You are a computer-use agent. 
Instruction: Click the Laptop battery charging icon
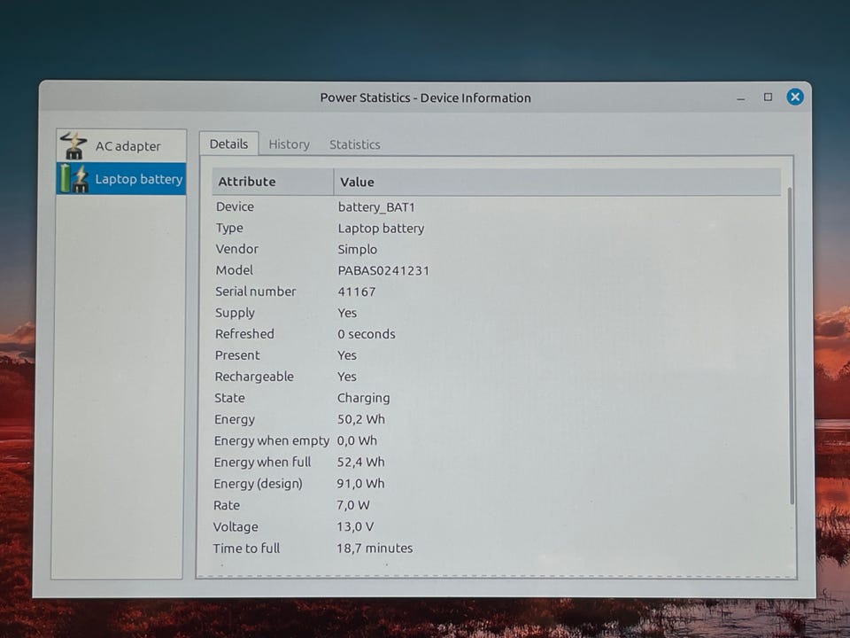click(x=73, y=178)
